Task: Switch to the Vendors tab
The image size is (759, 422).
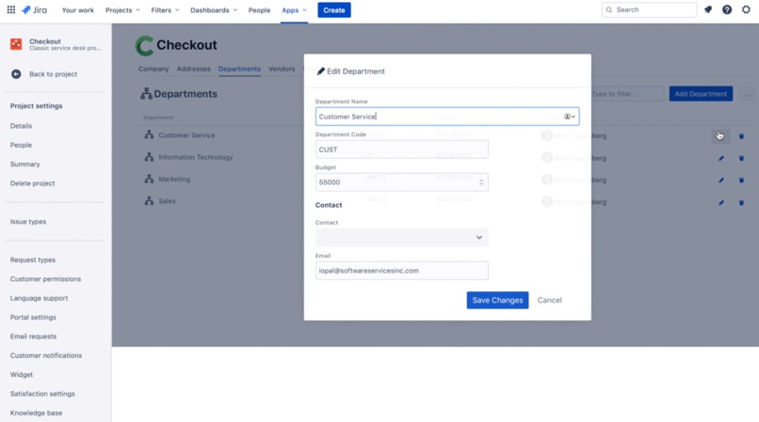Action: click(282, 69)
